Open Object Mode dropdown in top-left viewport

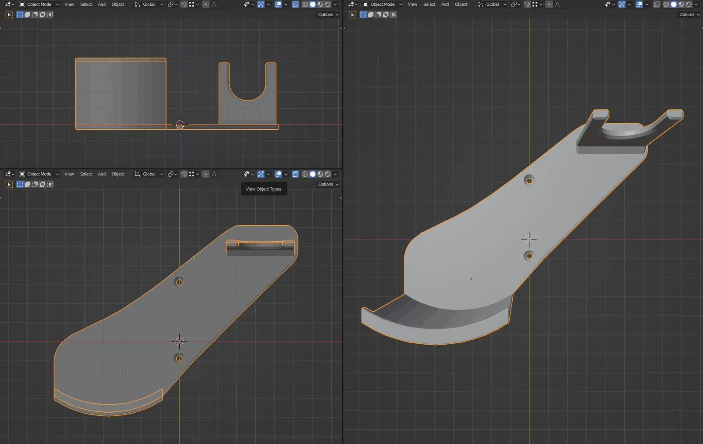(x=39, y=4)
